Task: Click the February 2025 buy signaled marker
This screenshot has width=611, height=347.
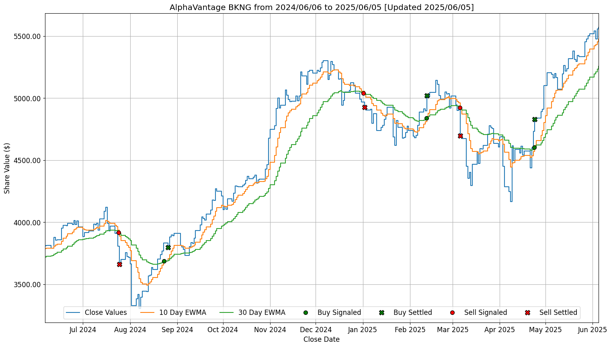Action: tap(426, 118)
